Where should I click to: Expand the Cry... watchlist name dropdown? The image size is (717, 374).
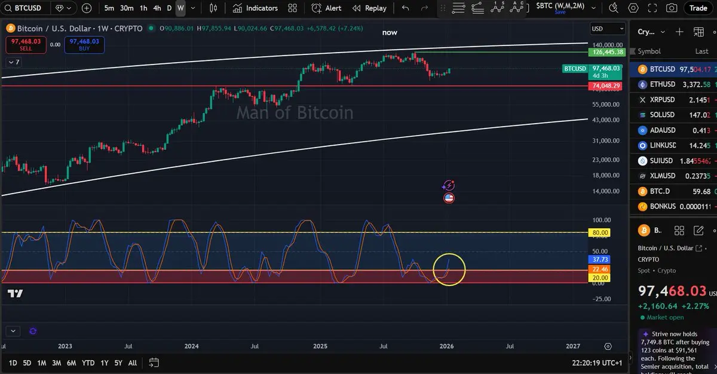(651, 32)
